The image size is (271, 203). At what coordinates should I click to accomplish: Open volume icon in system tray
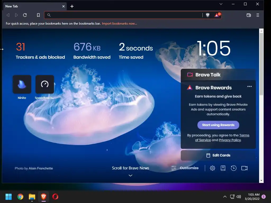coord(239,197)
